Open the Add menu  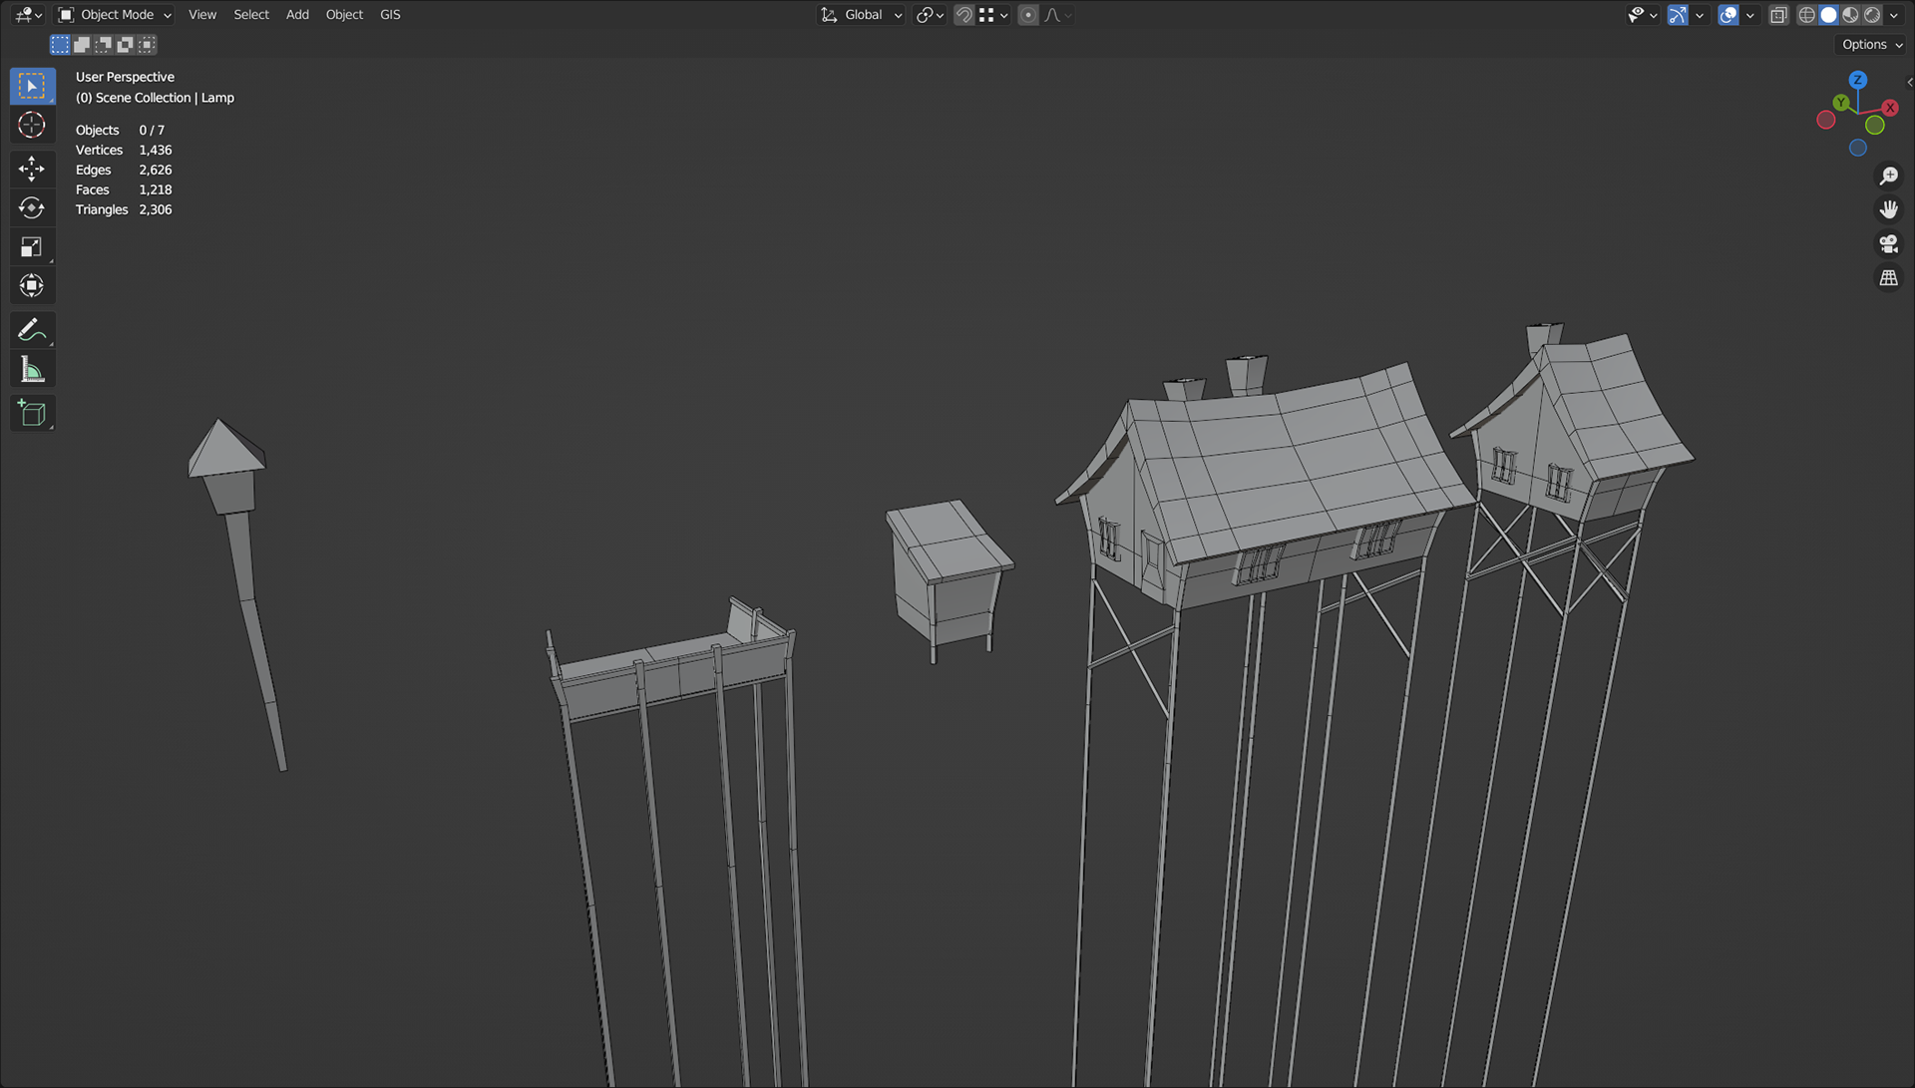pyautogui.click(x=297, y=15)
